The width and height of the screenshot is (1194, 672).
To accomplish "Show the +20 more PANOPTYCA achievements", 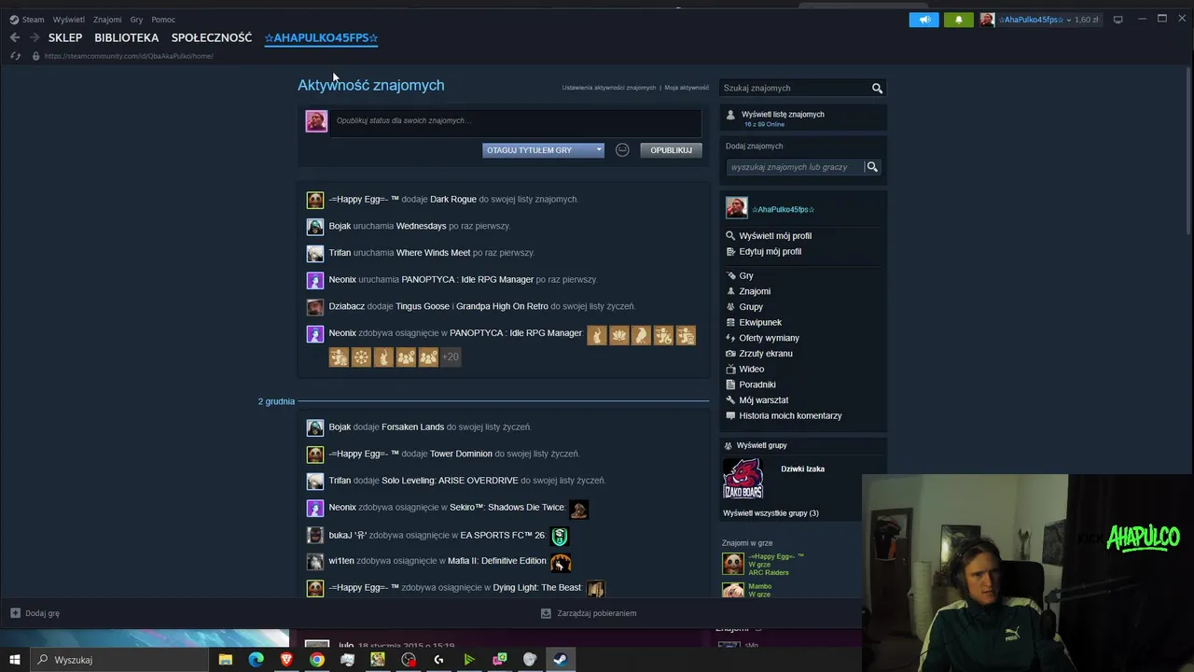I will (451, 357).
